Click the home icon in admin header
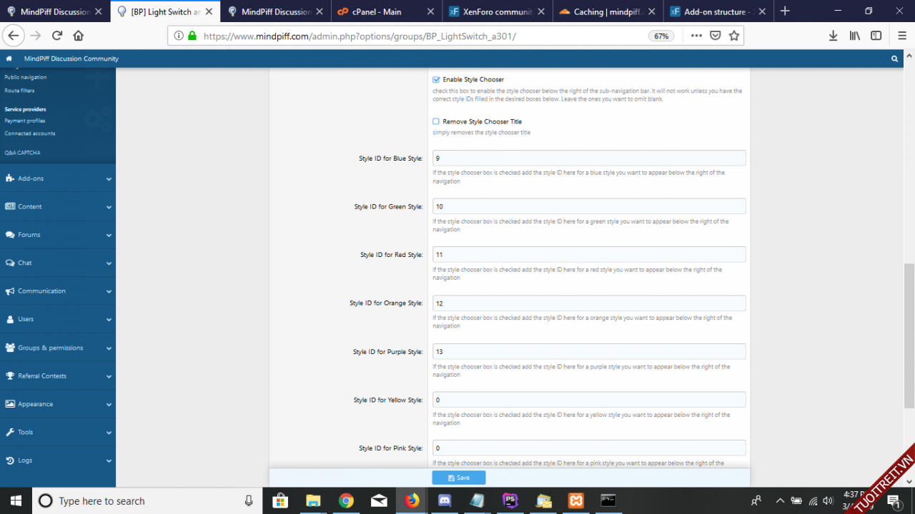 (9, 59)
